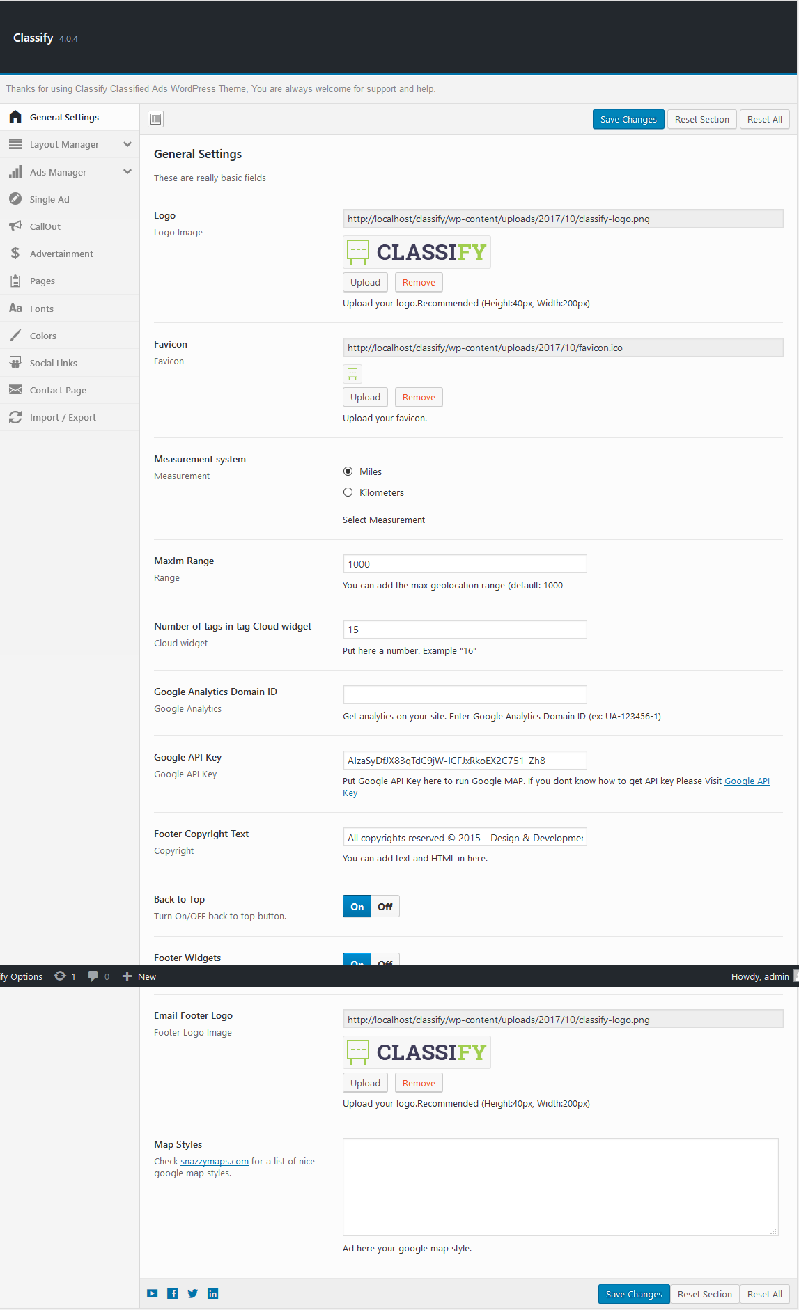Click the Email Footer Logo preview image
799x1310 pixels.
coord(417,1052)
